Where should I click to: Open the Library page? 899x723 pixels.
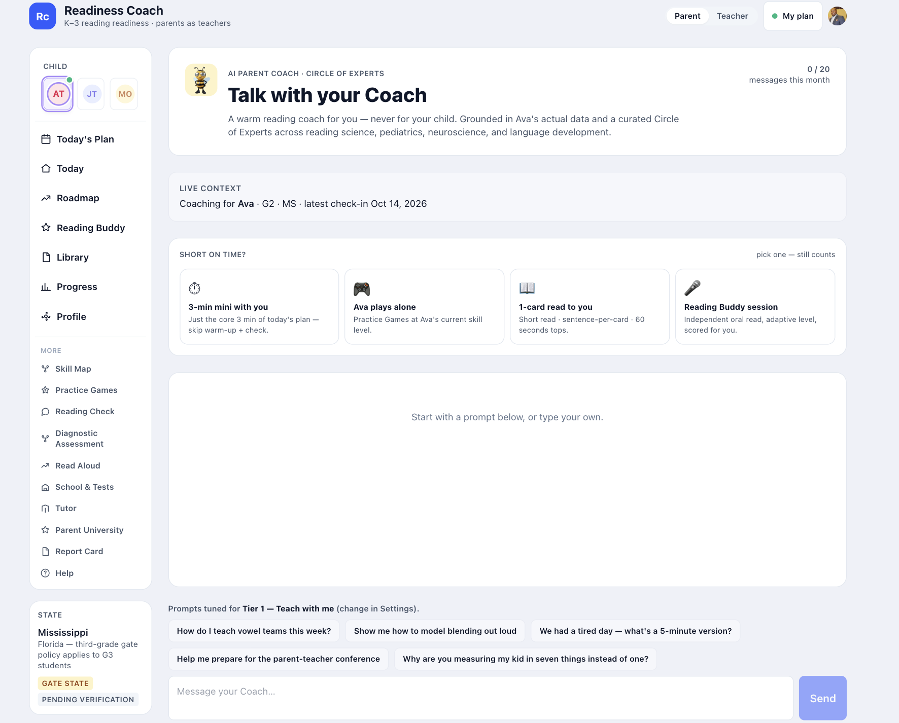pos(90,257)
